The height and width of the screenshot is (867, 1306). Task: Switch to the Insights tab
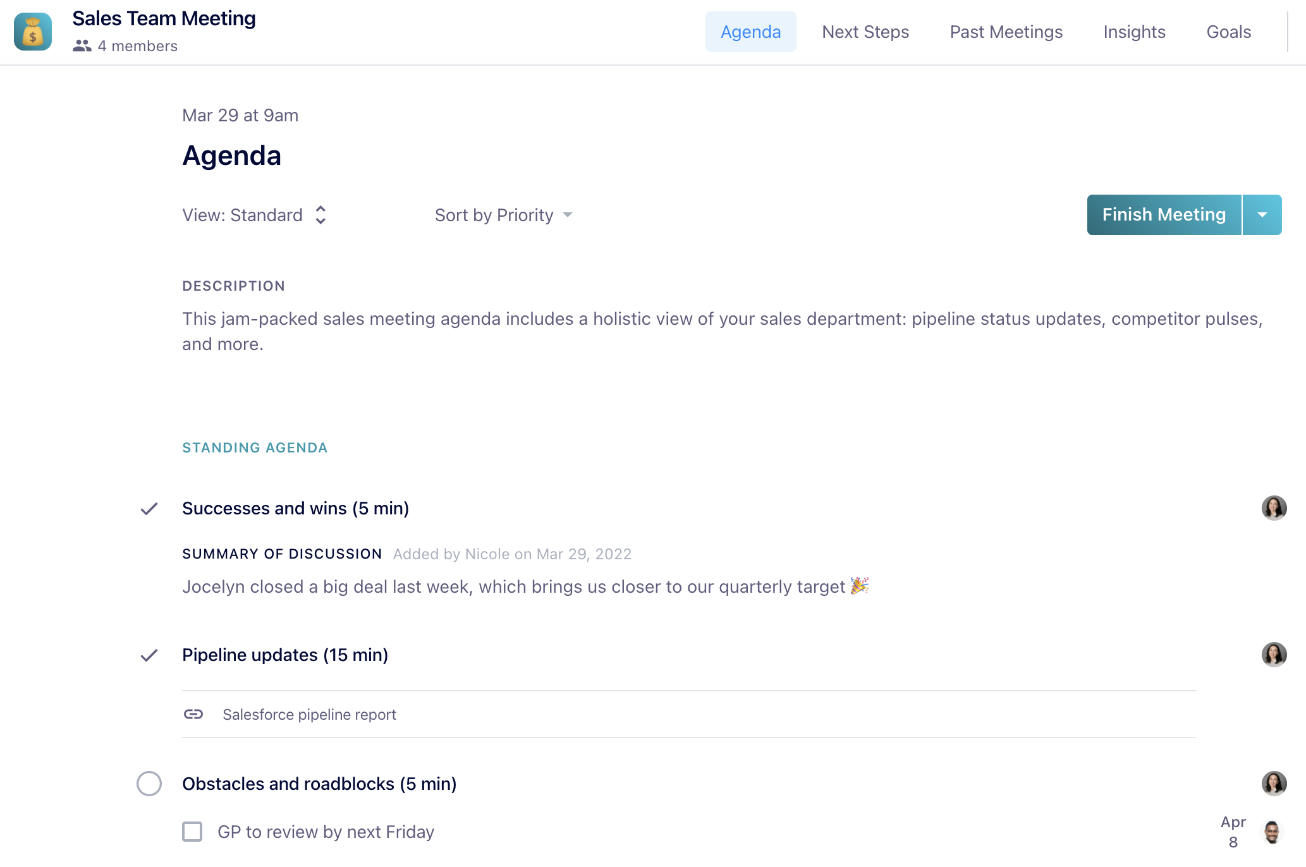(x=1135, y=31)
